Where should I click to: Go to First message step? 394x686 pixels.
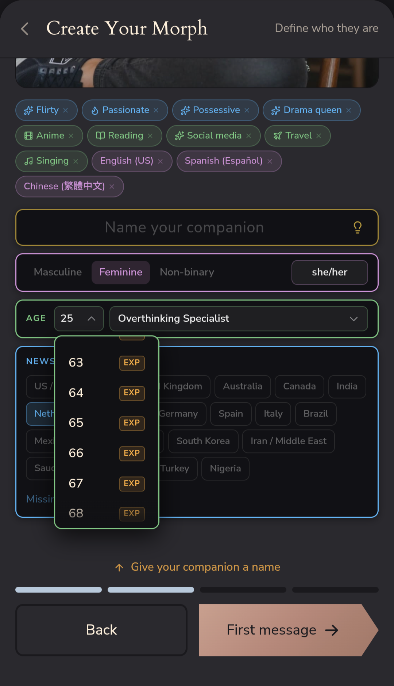coord(288,630)
